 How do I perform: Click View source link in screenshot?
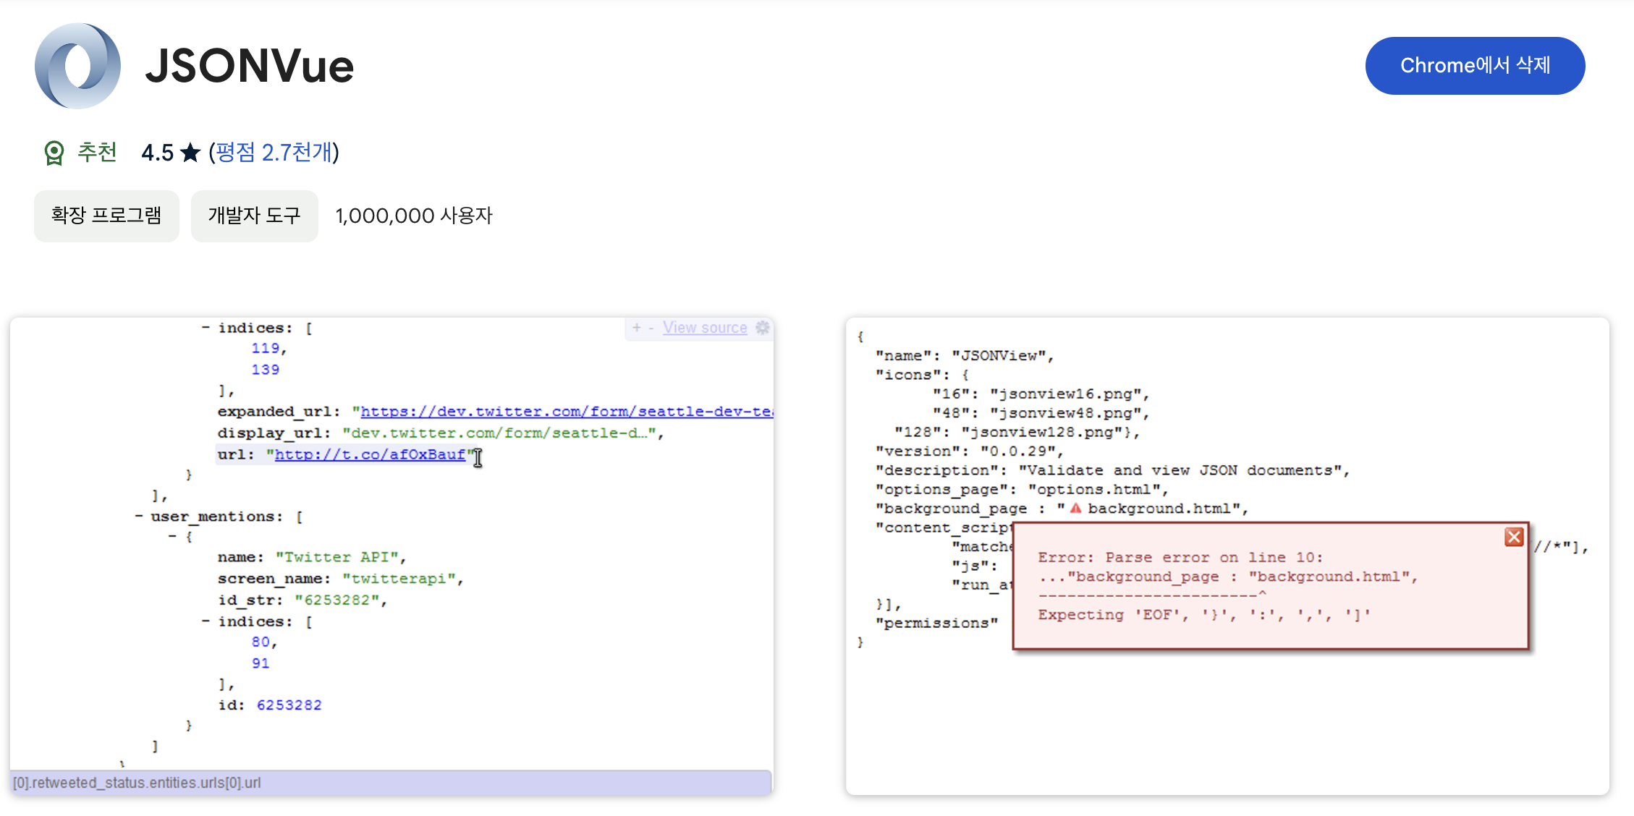click(705, 328)
